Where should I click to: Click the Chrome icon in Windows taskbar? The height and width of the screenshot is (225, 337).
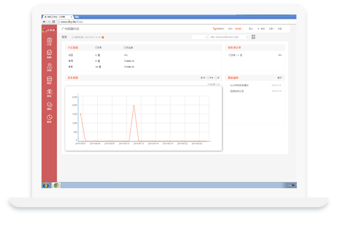(56, 185)
